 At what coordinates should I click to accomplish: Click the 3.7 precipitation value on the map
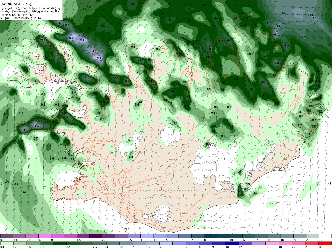pos(299,14)
